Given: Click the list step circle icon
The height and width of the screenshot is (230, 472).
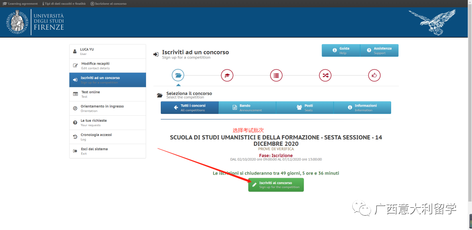Looking at the screenshot, I should click(276, 76).
